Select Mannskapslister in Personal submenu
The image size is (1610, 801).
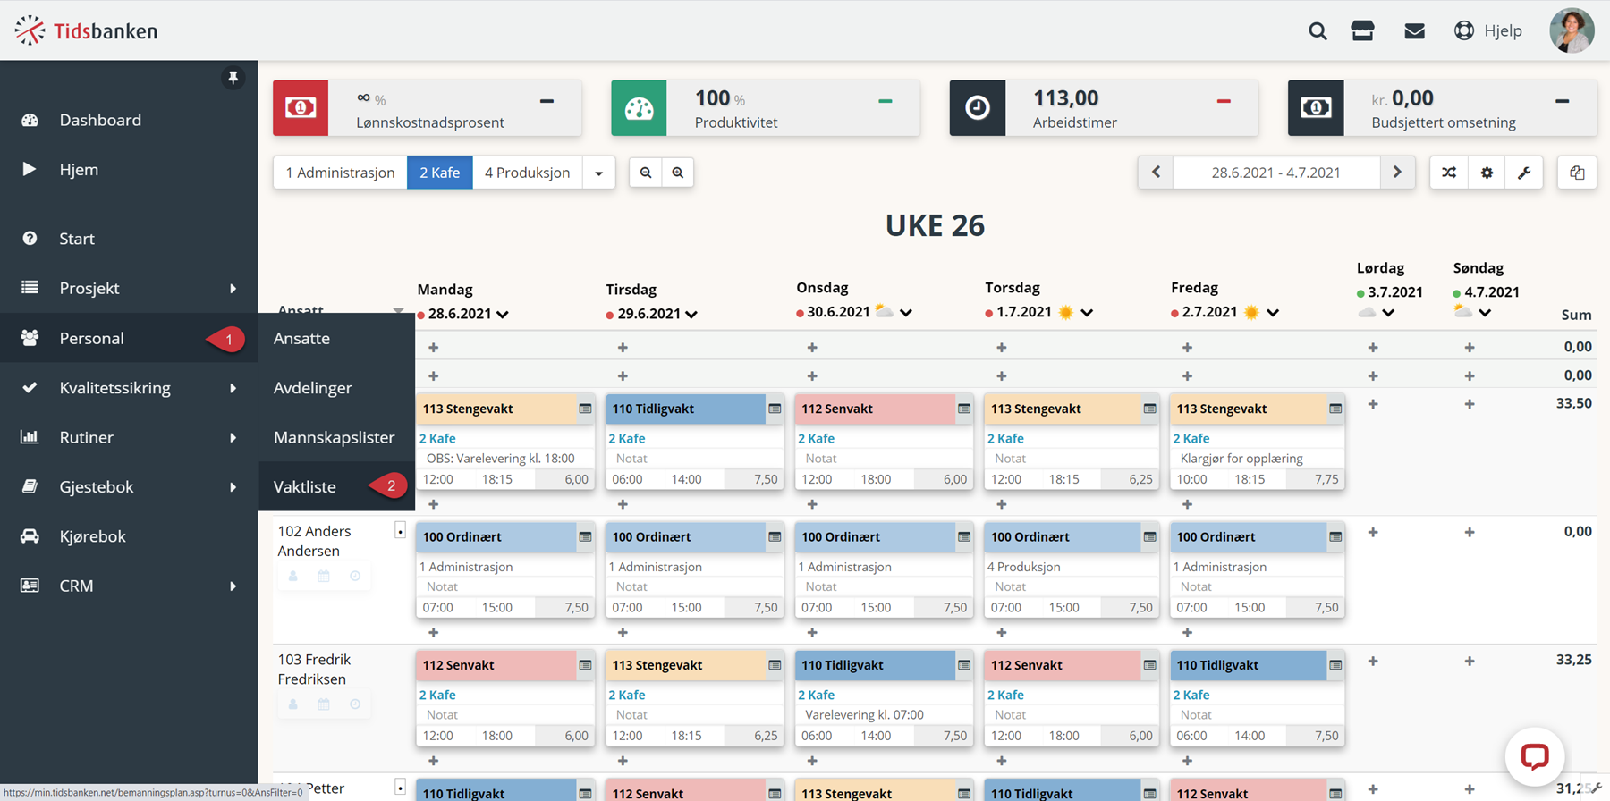[x=336, y=437]
